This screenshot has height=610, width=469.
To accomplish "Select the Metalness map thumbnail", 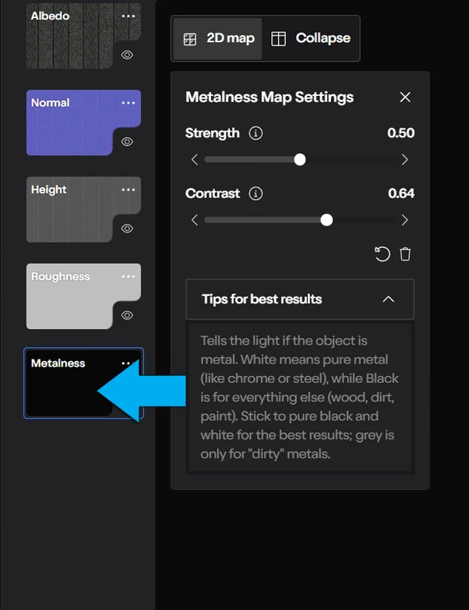I will (x=83, y=383).
